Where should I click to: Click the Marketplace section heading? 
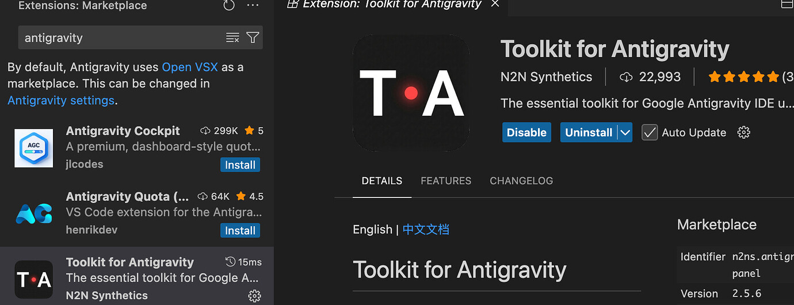(x=717, y=224)
